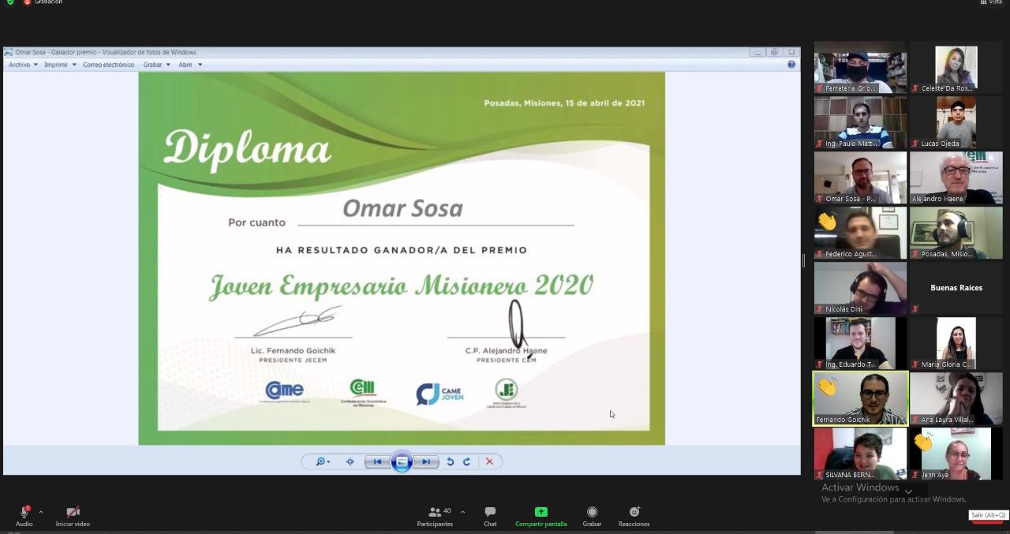Expand audio options arrow next to Audio

click(41, 511)
